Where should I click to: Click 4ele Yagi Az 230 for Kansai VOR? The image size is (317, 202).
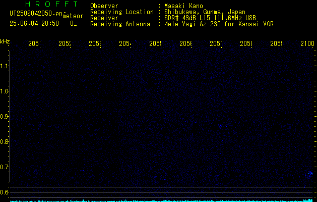[219, 24]
